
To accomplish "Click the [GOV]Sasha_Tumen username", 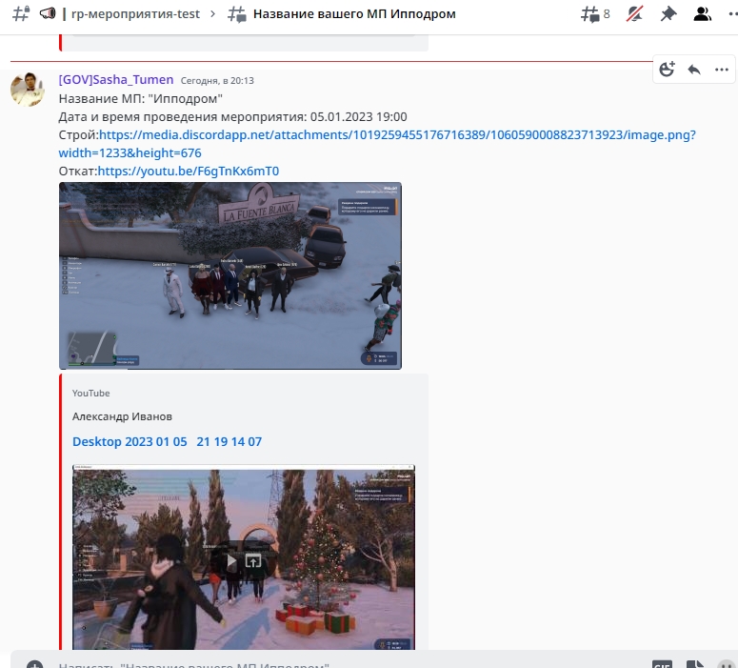I will 116,80.
